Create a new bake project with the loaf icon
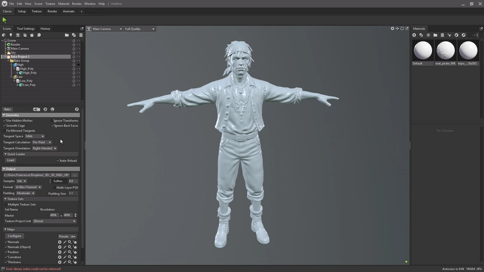Viewport: 484px width, 272px height. point(32,35)
